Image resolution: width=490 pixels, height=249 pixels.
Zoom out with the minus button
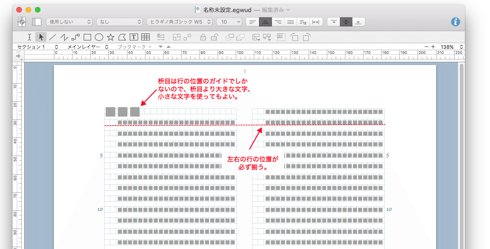(x=426, y=47)
